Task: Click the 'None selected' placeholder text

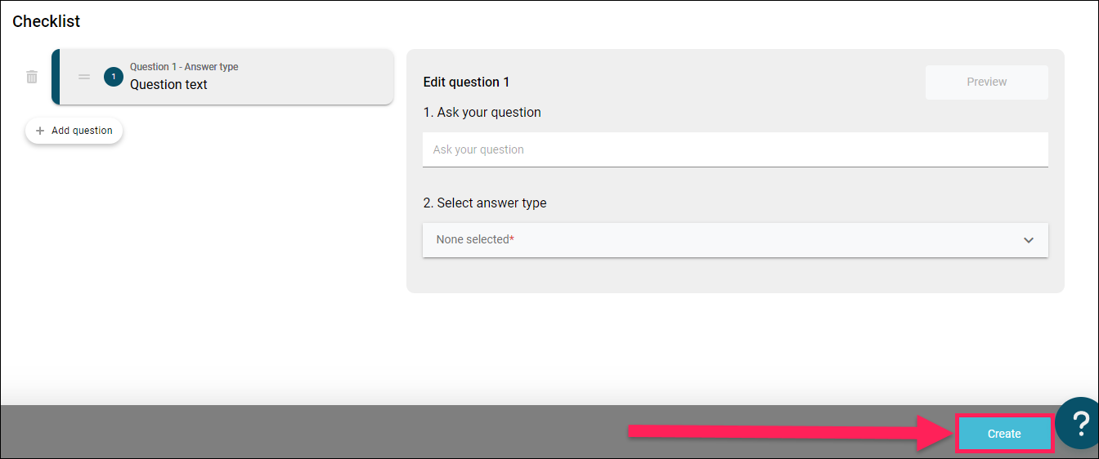Action: 474,240
